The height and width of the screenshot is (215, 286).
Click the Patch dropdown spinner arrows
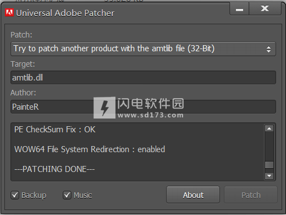pos(268,49)
